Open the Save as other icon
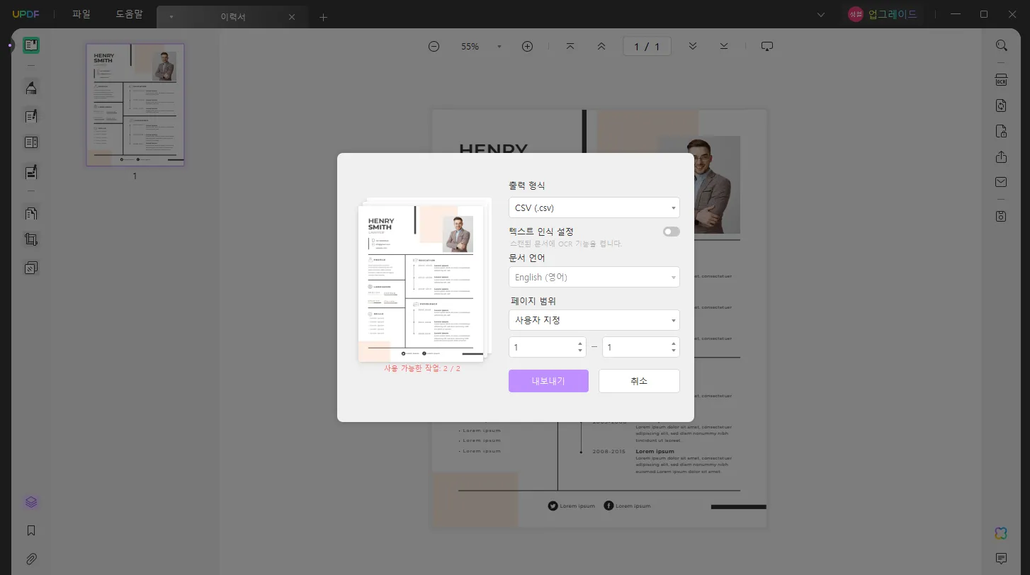The image size is (1030, 575). click(x=1001, y=216)
